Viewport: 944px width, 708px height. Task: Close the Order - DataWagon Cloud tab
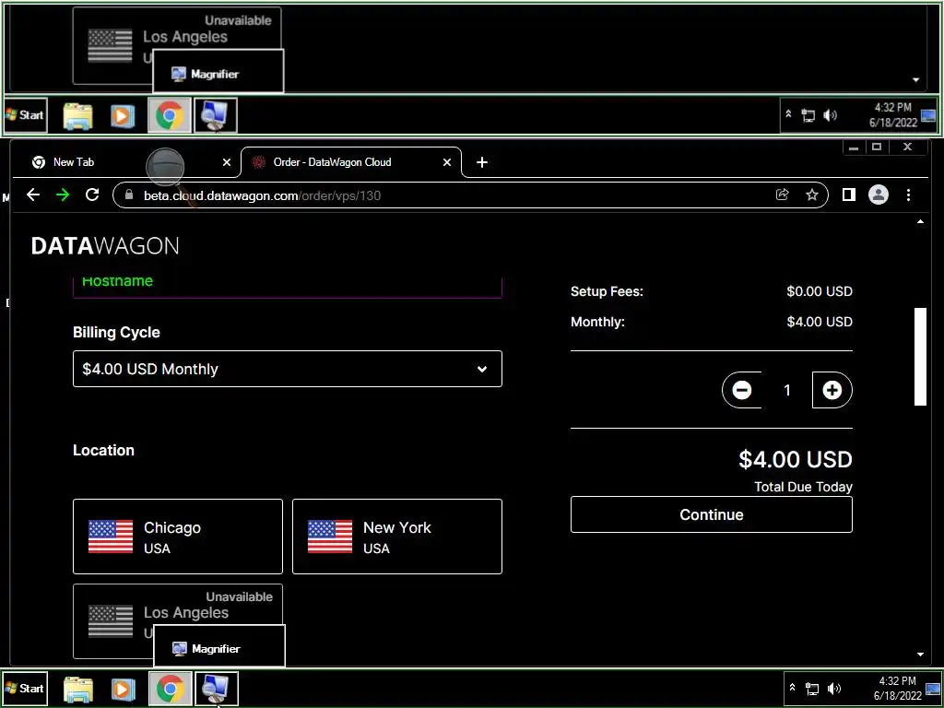447,162
